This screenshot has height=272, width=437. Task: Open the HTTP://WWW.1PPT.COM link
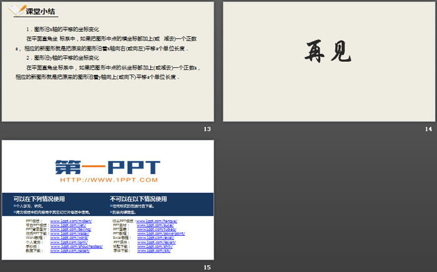pyautogui.click(x=109, y=180)
